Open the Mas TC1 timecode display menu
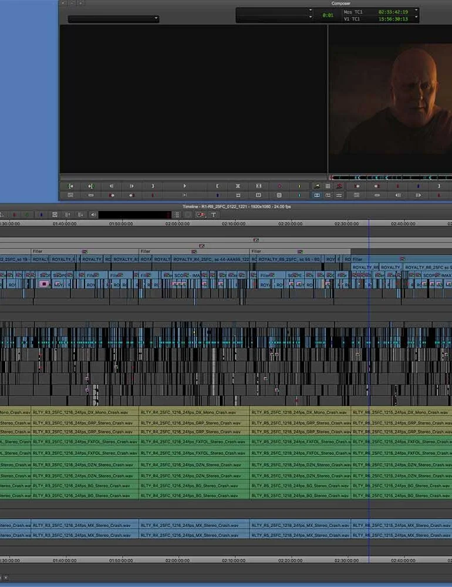452x587 pixels. (353, 12)
